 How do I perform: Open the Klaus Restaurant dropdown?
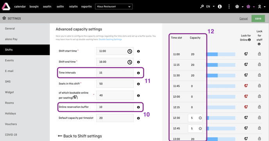tap(114, 7)
